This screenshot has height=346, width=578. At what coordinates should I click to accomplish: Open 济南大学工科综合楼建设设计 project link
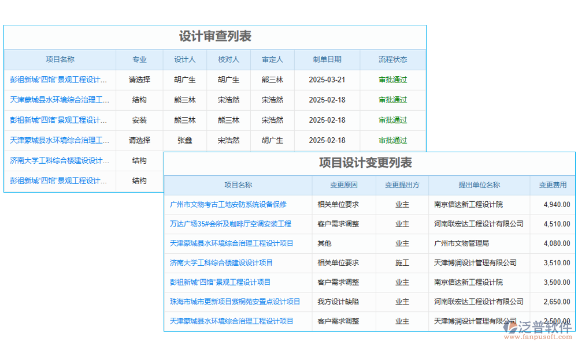click(x=55, y=160)
